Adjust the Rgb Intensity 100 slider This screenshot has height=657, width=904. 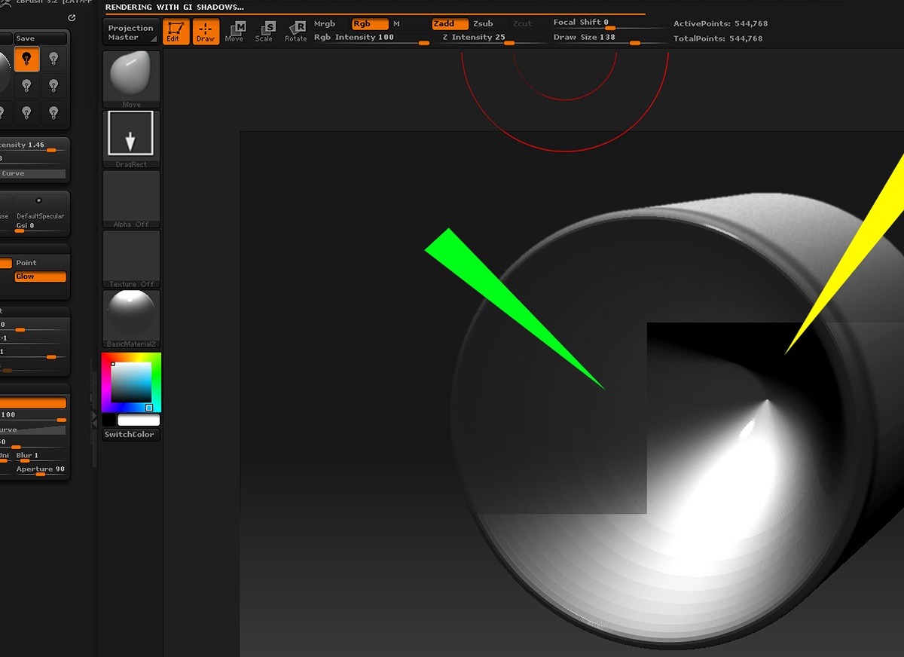371,38
